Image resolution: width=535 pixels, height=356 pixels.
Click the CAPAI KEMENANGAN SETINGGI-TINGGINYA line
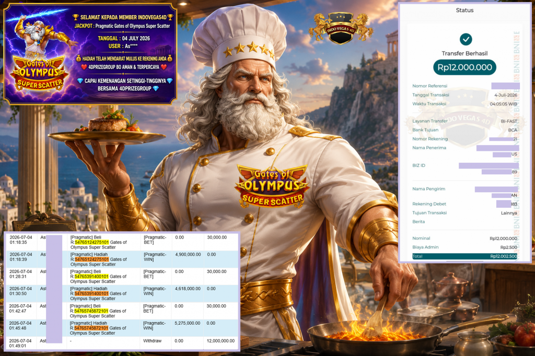(x=125, y=81)
